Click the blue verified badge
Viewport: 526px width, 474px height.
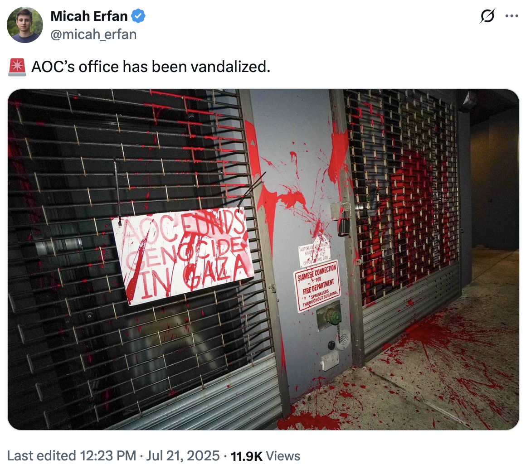click(138, 16)
